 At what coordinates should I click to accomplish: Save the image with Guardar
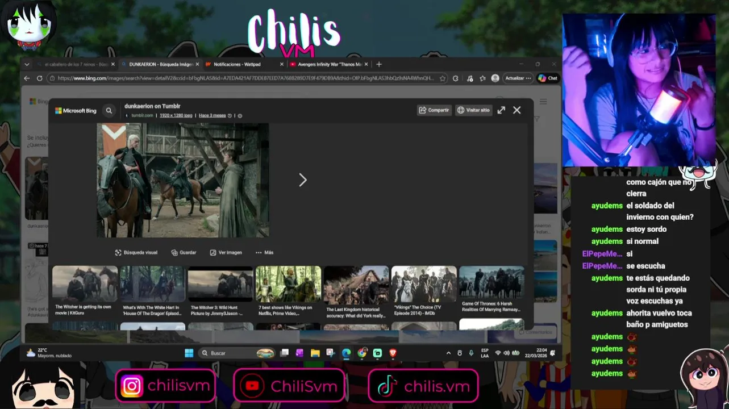(184, 252)
